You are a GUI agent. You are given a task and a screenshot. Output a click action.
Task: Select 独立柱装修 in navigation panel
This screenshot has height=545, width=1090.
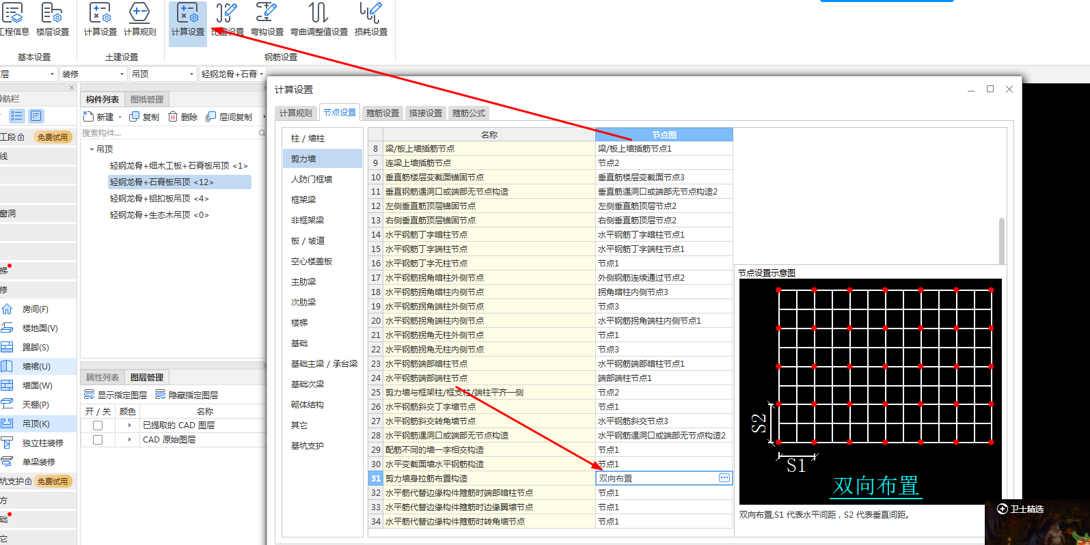click(x=41, y=443)
